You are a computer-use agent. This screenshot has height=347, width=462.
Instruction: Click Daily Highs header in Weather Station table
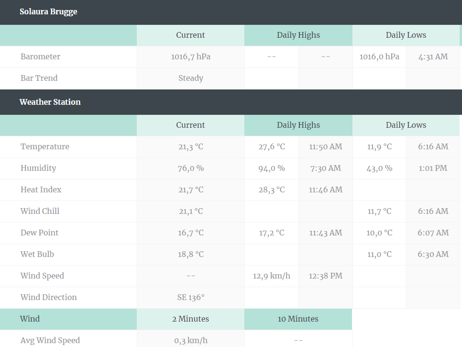click(298, 125)
